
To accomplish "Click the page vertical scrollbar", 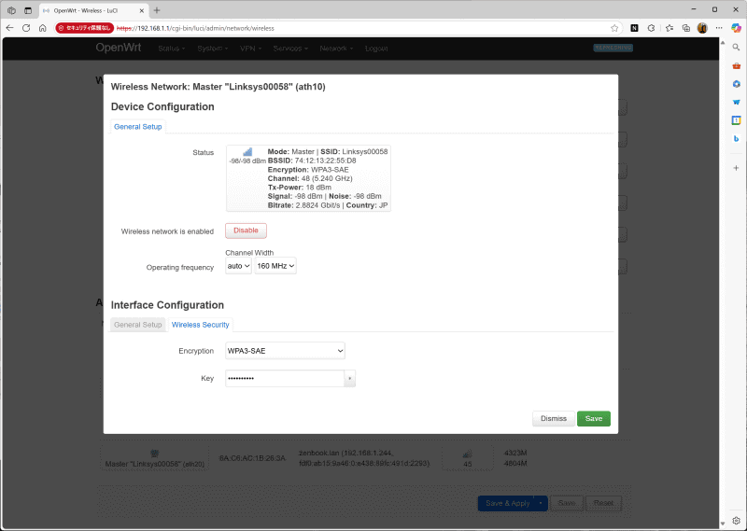I will point(723,281).
